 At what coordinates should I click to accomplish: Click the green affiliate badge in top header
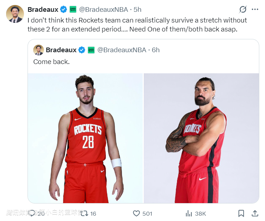pyautogui.click(x=73, y=9)
